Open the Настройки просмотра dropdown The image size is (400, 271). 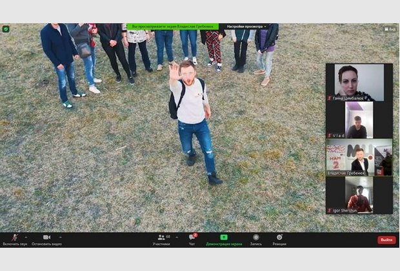(x=246, y=26)
